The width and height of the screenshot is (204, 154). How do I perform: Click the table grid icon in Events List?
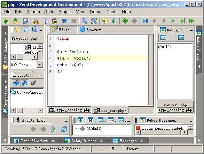[x=64, y=129]
